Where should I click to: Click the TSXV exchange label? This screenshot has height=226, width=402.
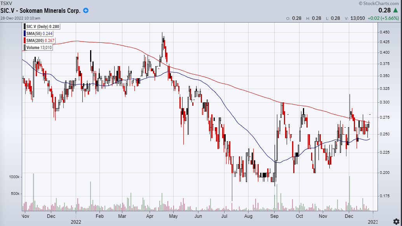pos(6,4)
